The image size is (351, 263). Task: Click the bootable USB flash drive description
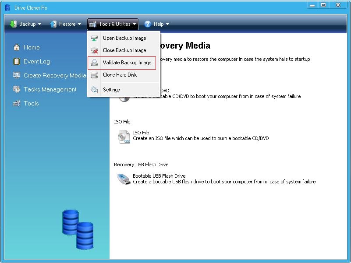pos(224,182)
